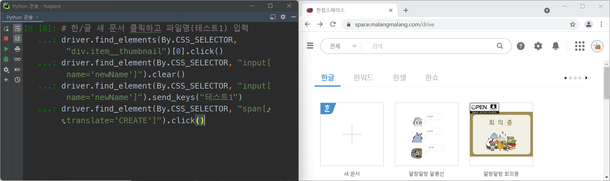This screenshot has height=181, width=610.
Task: Open Chrome three-dot menu
Action: pyautogui.click(x=601, y=24)
